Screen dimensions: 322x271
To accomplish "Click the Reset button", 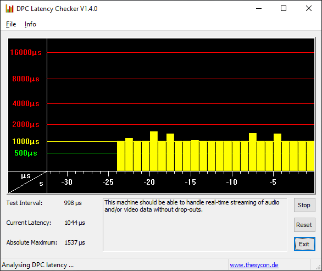I will [x=304, y=225].
